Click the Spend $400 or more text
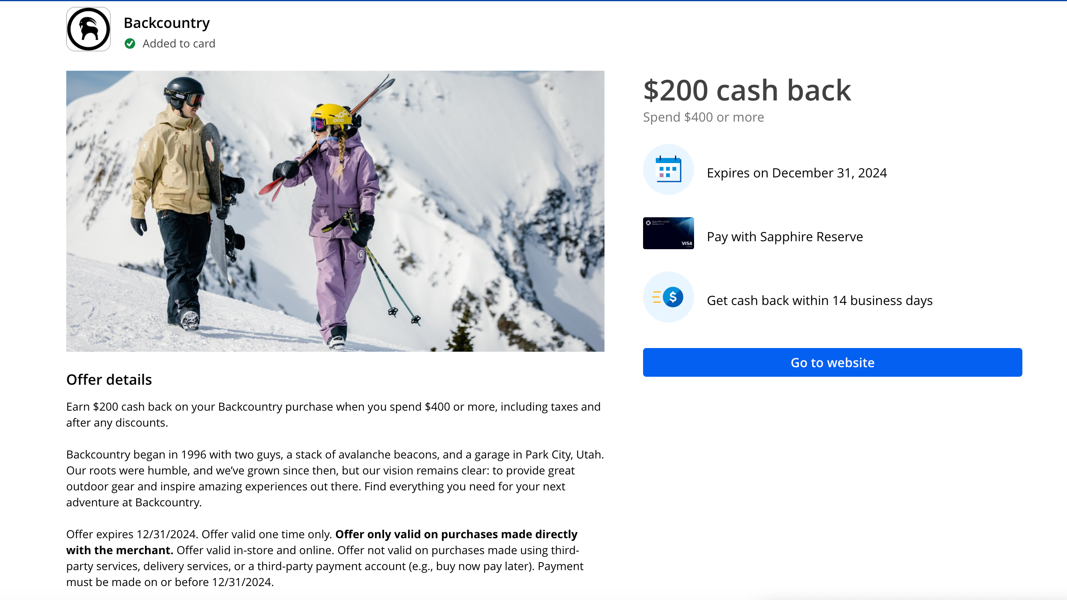The image size is (1067, 600). pos(703,117)
